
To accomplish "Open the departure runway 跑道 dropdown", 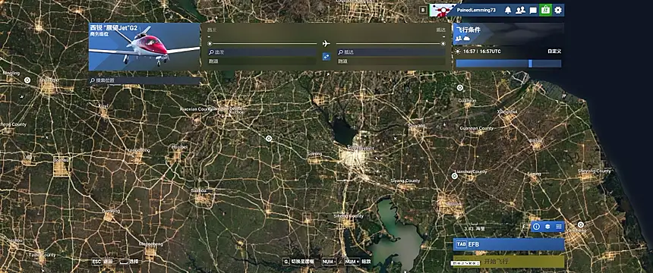I will [x=262, y=61].
